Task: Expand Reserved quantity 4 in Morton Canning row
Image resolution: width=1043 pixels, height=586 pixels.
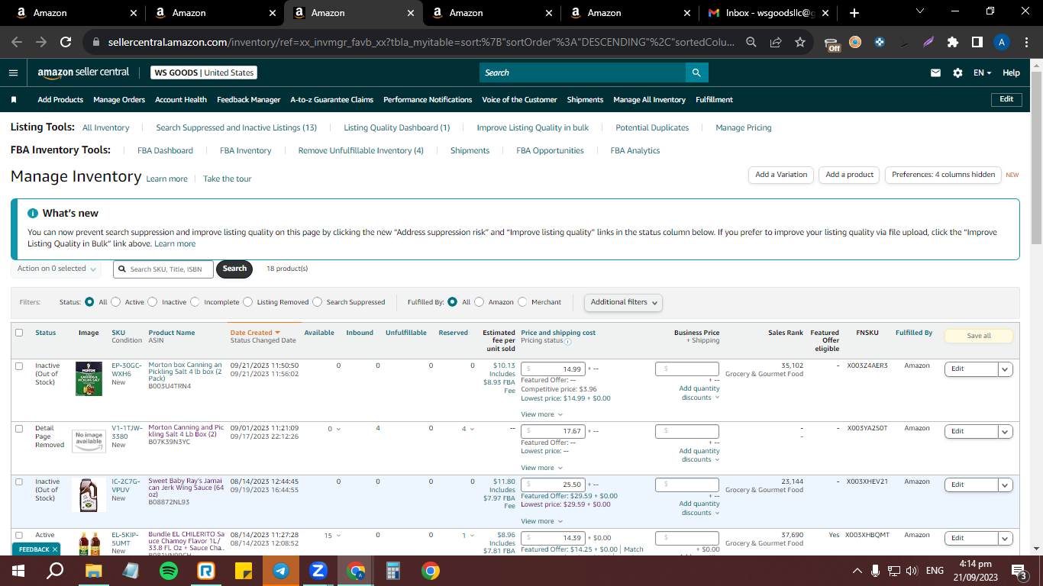Action: pyautogui.click(x=468, y=428)
